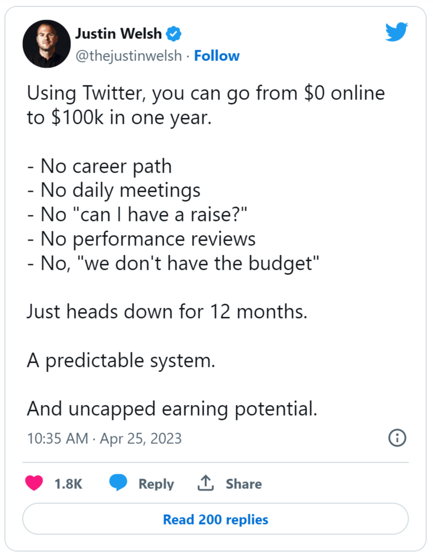The image size is (433, 556).
Task: Click the Reply text label
Action: (156, 484)
